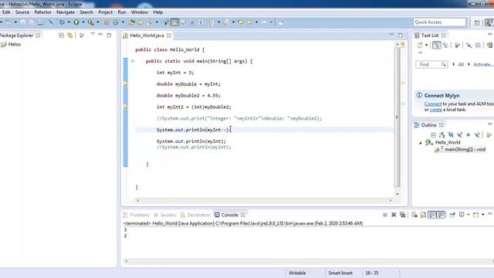Click Pin Console icon

[452, 215]
